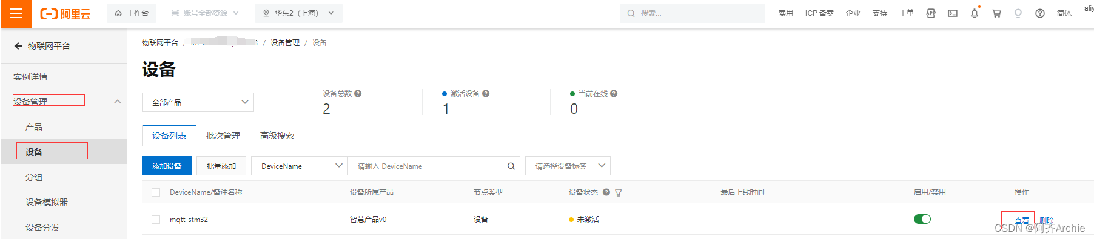
Task: Open the Cloud Shell terminal icon
Action: (953, 13)
